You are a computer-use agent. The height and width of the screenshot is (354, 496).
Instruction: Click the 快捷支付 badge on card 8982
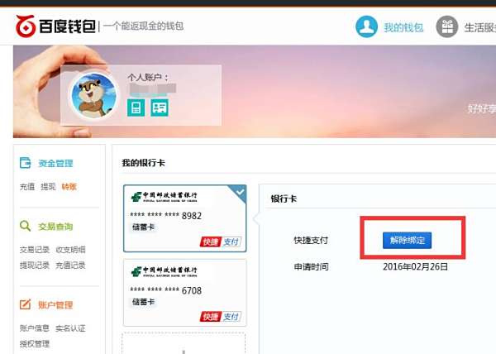tap(221, 242)
